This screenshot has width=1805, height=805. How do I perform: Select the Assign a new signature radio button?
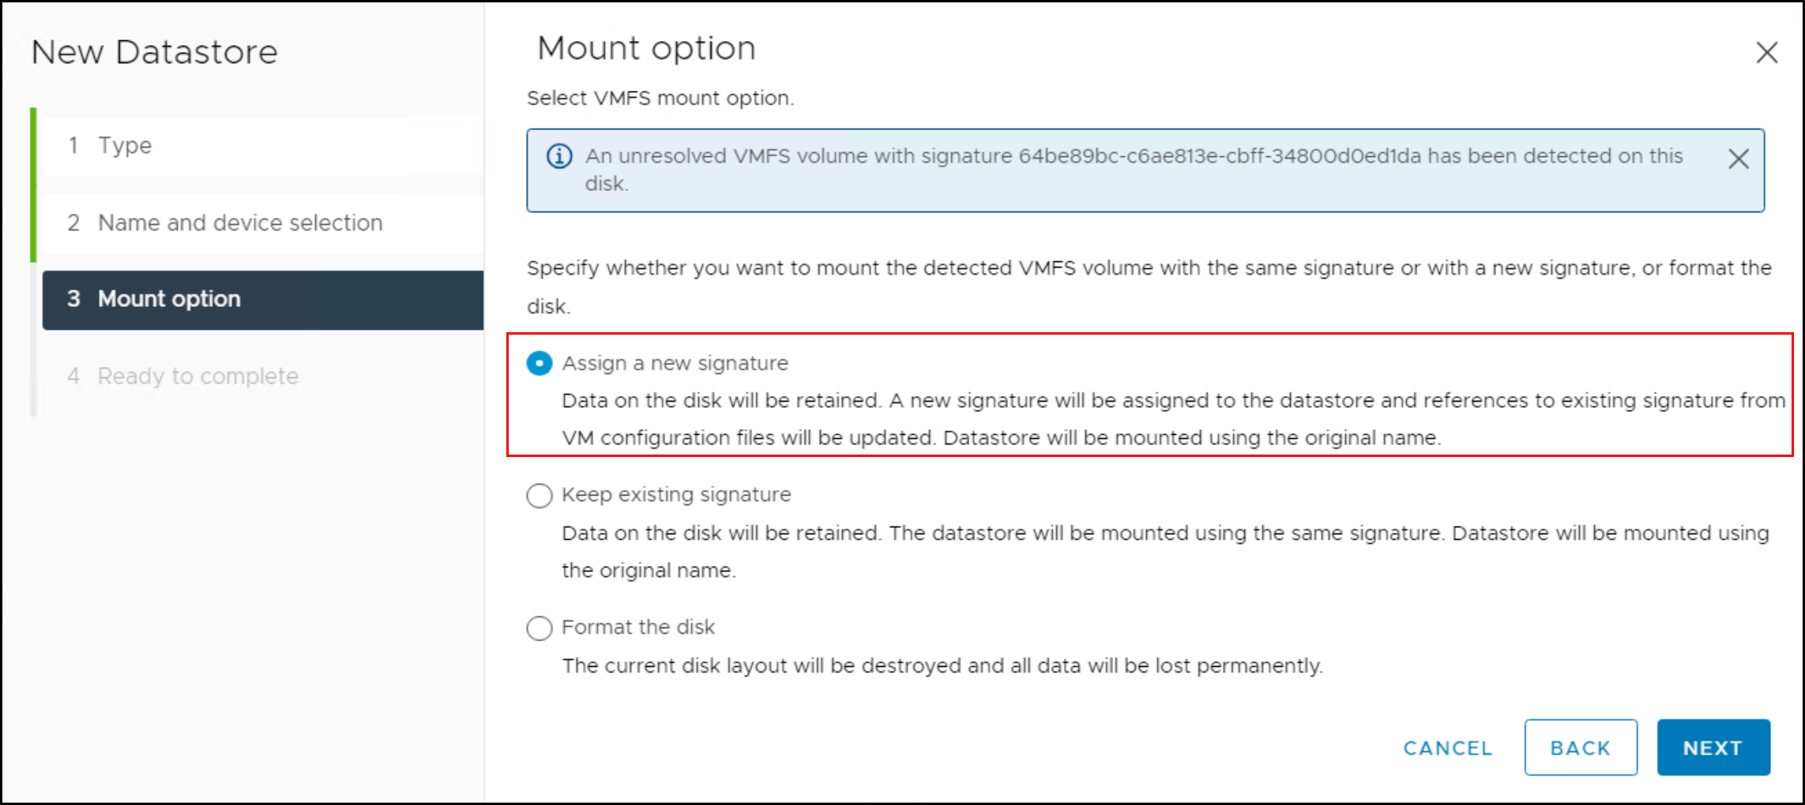pos(540,363)
